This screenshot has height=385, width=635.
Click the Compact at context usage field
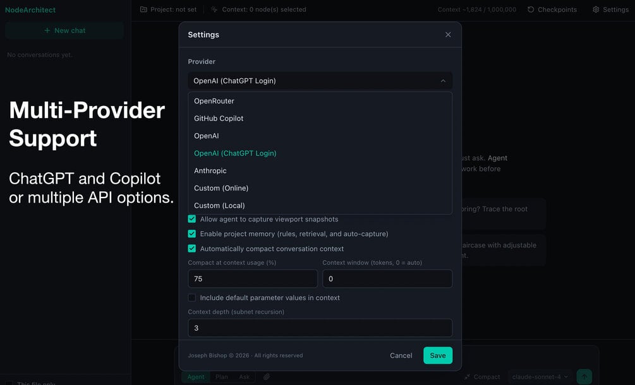coord(253,278)
